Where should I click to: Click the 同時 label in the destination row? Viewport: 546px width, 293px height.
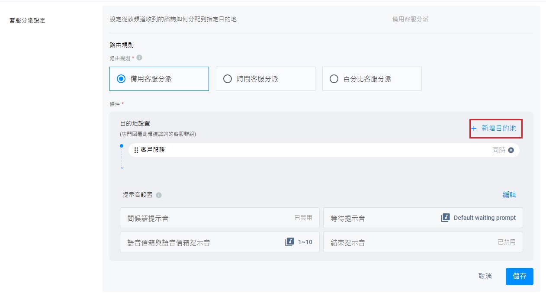click(x=499, y=150)
